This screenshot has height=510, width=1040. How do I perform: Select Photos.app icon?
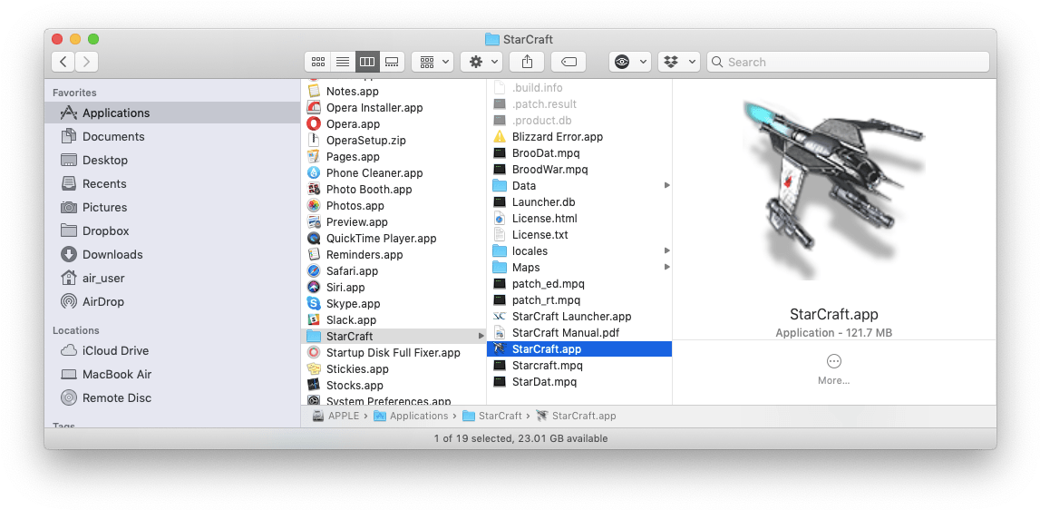tap(315, 205)
